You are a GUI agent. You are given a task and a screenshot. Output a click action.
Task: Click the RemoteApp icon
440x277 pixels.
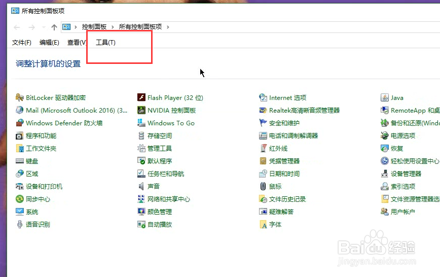(x=384, y=110)
